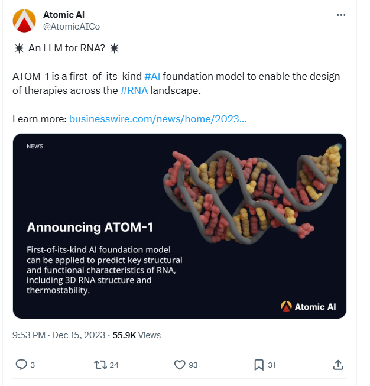Open the businesswire.com news link
This screenshot has width=370, height=386.
157,119
